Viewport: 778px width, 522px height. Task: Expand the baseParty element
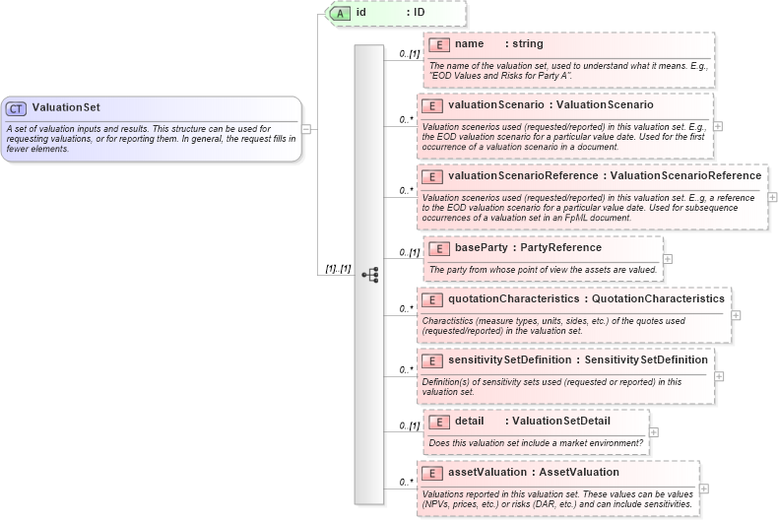[668, 259]
